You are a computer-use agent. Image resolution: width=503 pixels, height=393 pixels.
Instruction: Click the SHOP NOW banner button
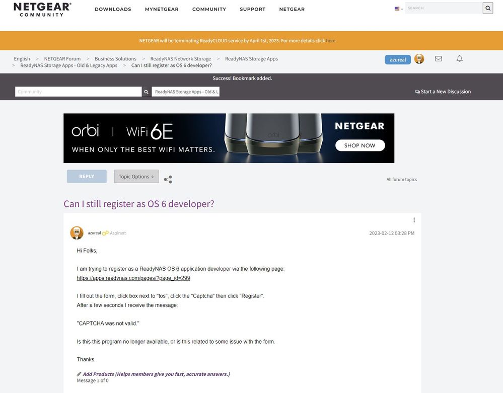pyautogui.click(x=360, y=145)
